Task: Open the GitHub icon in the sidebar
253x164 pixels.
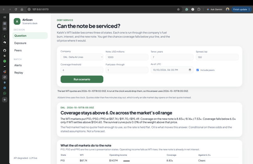Action: click(x=5, y=50)
